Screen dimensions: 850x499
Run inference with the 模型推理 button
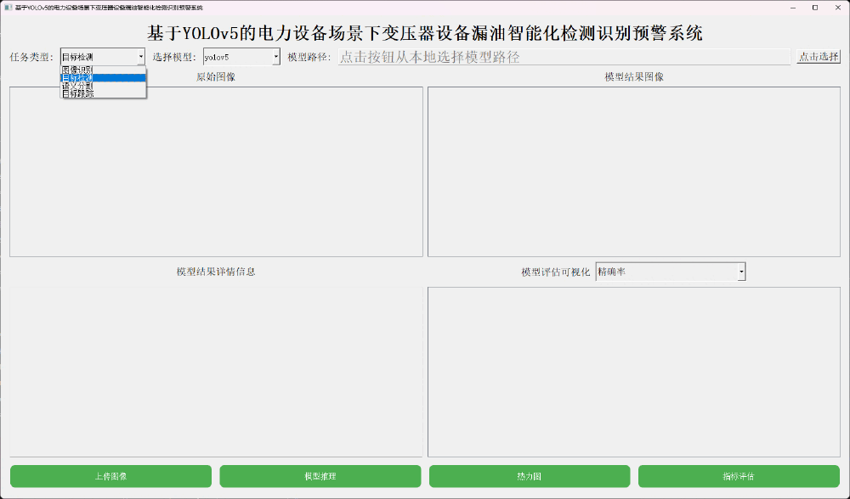320,476
